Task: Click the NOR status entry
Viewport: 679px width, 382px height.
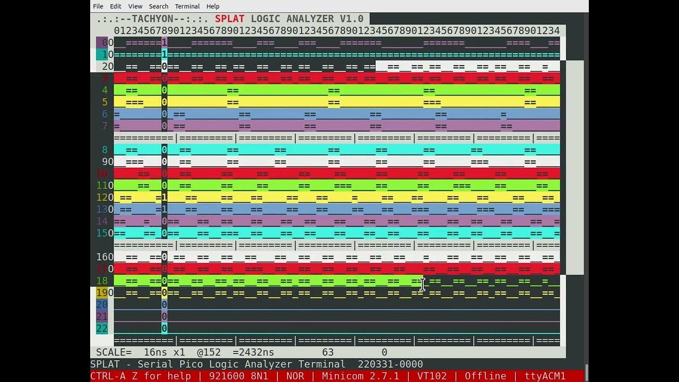Action: tap(295, 376)
